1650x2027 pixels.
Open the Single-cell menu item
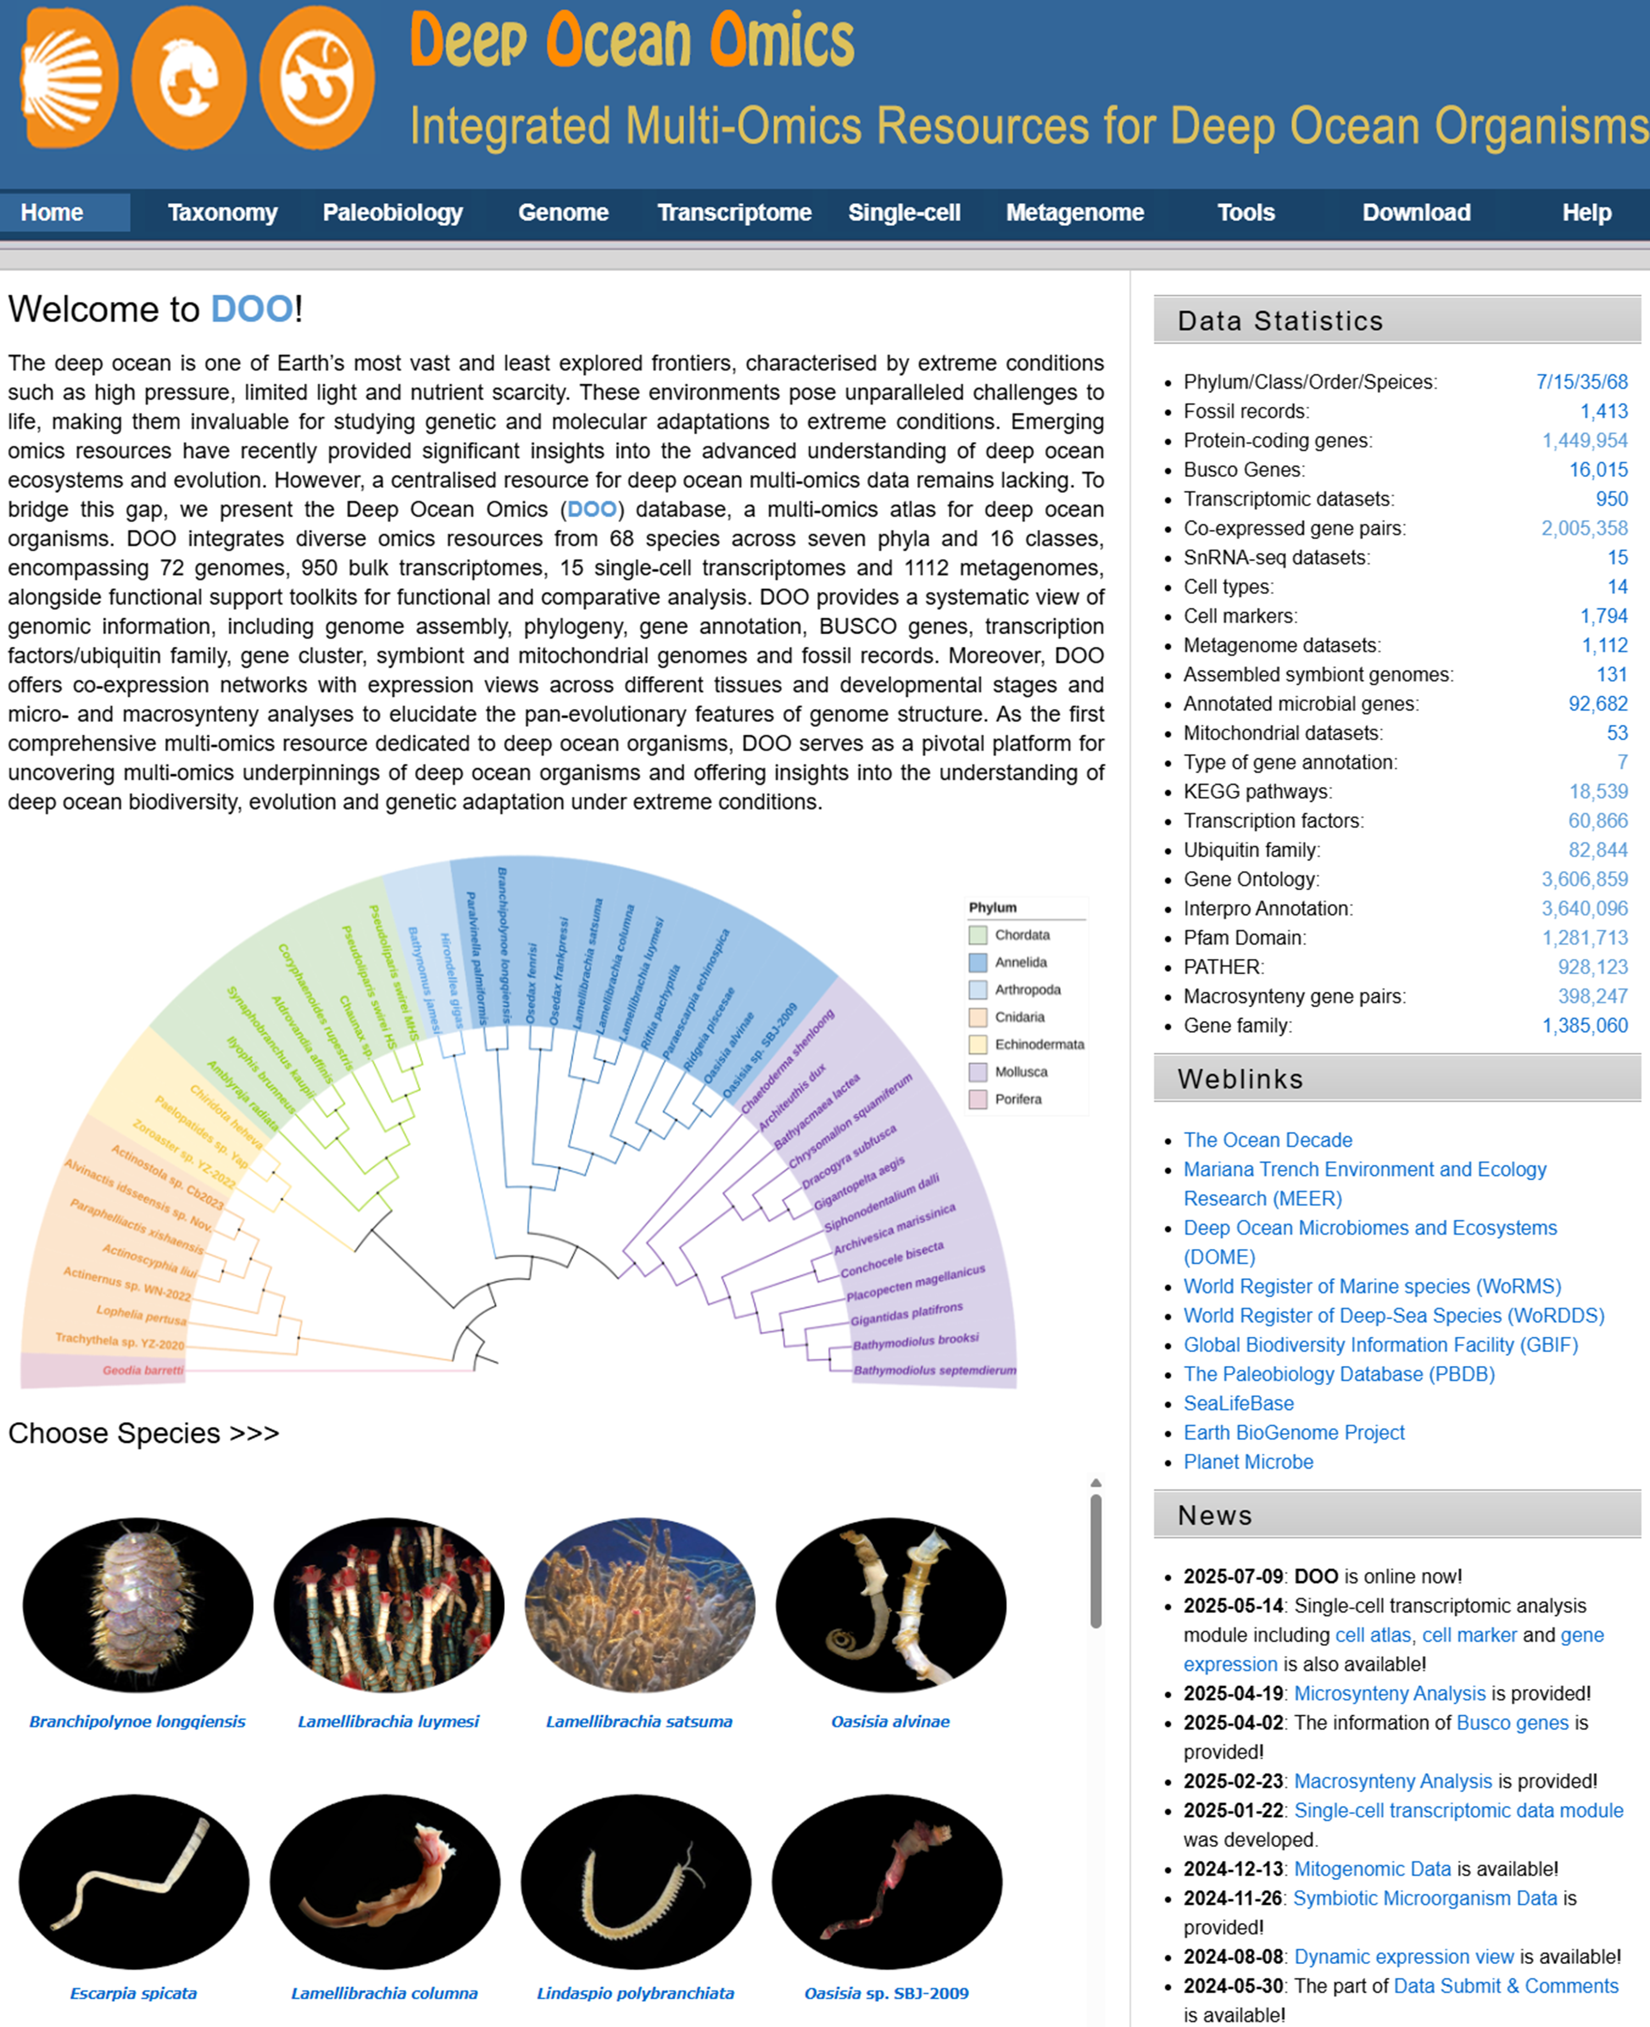coord(904,212)
